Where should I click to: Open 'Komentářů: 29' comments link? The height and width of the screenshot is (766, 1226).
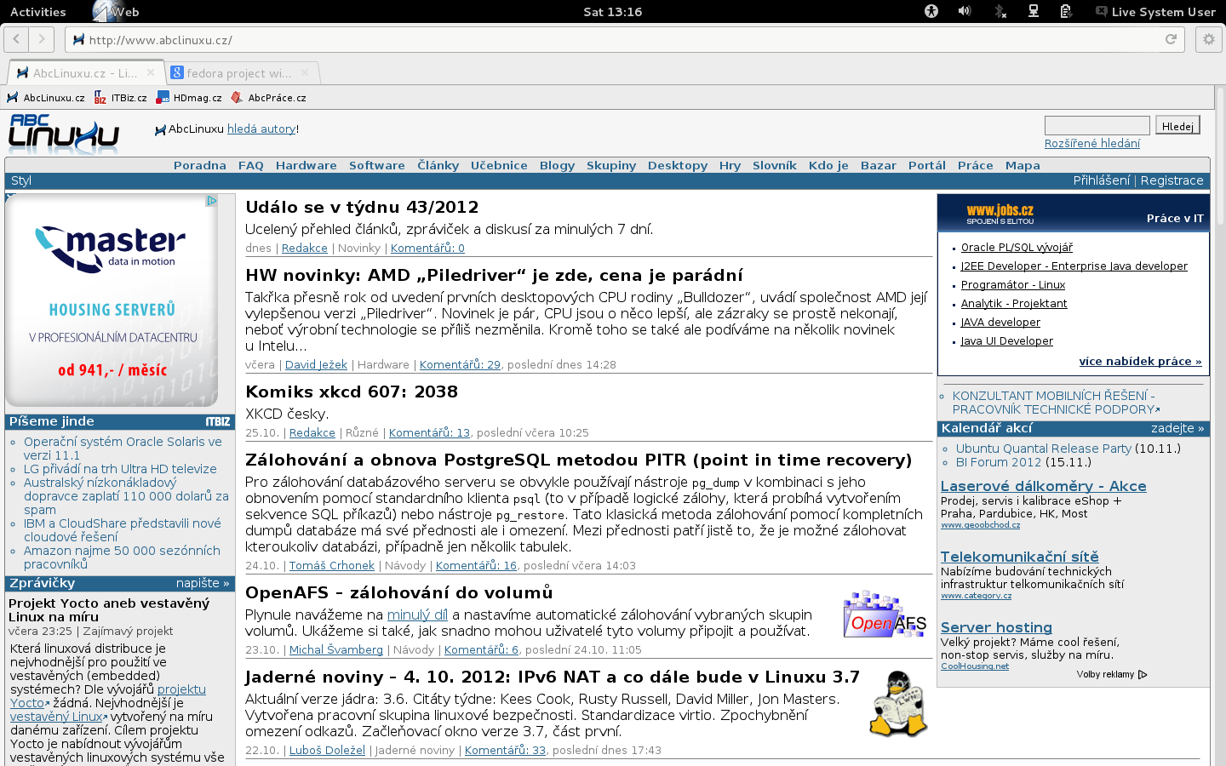(x=460, y=364)
